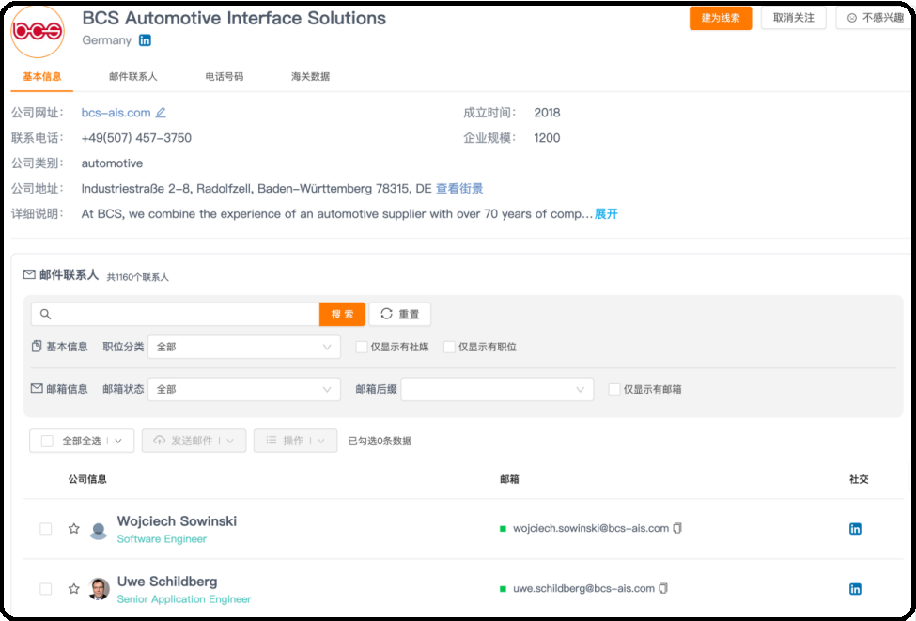
Task: Click the email wojciech.sowinski@bcs-ais.com
Action: (x=591, y=528)
